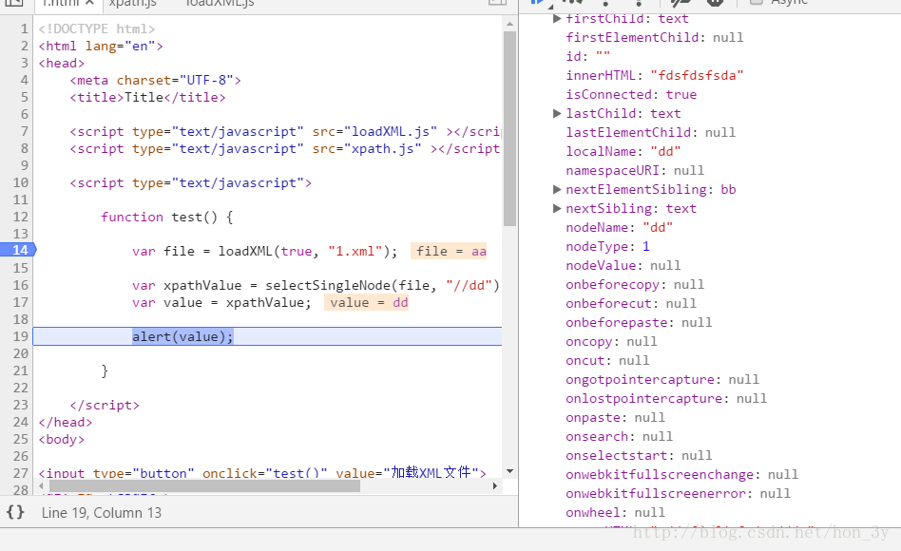
Task: Click the <title>Title</title> line
Action: click(147, 97)
